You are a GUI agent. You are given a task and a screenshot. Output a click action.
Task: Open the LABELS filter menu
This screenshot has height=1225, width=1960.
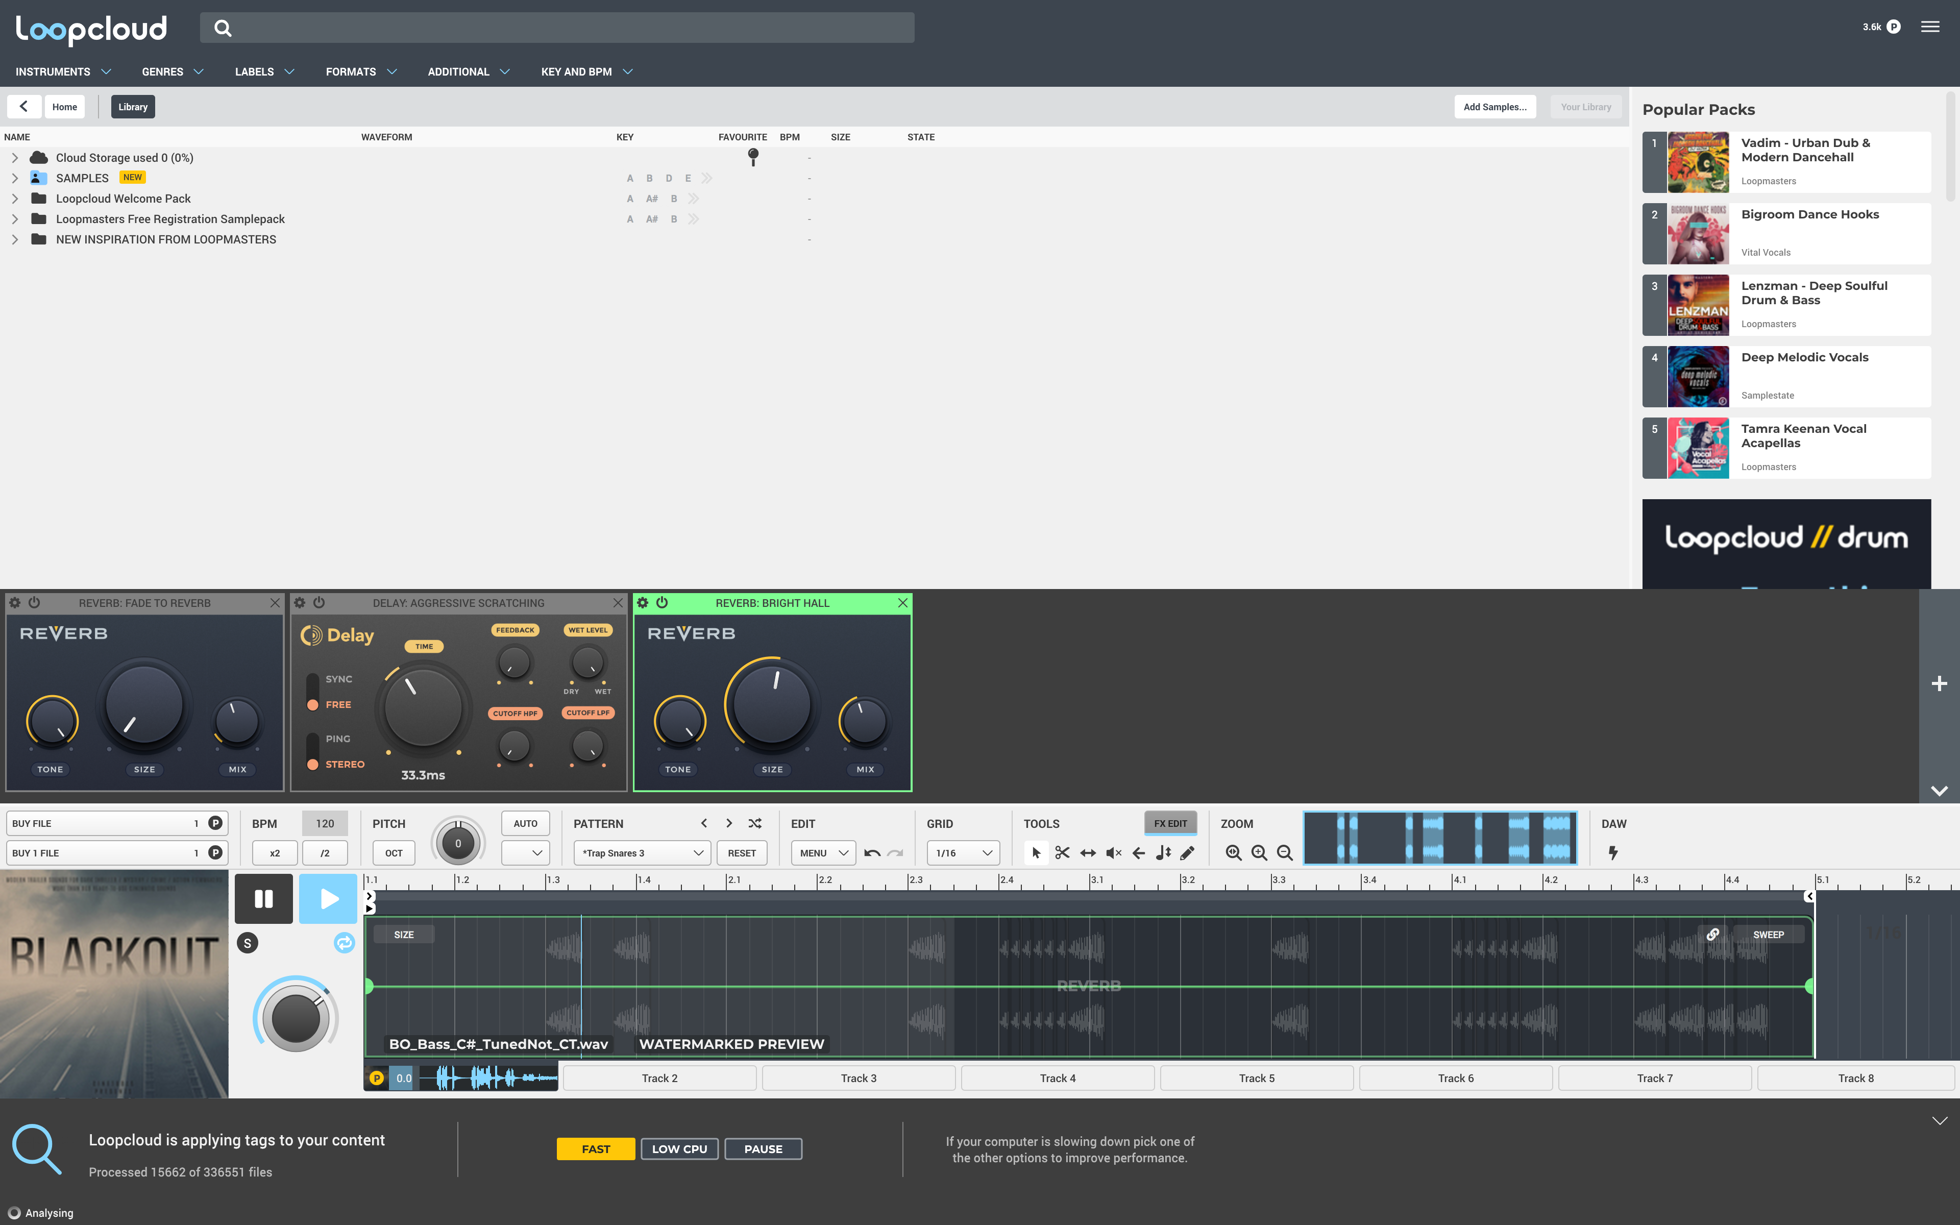[264, 71]
